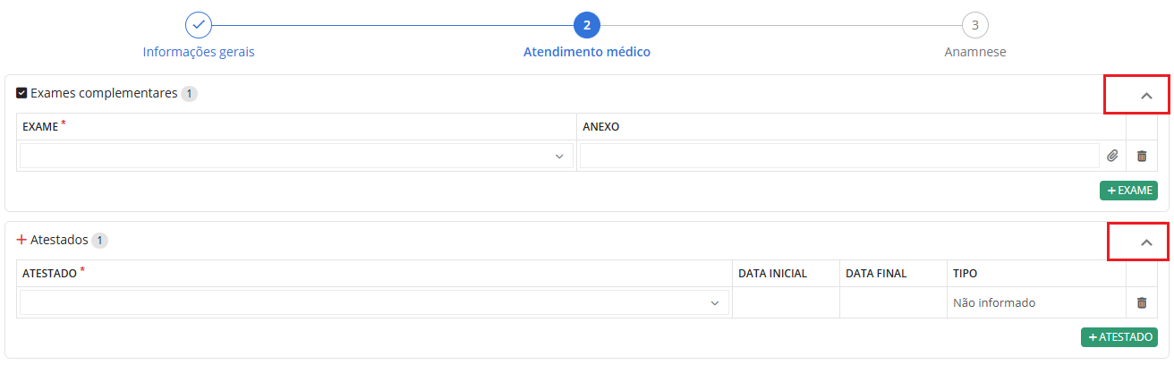This screenshot has width=1174, height=365.
Task: Go to Anamnese step
Action: pos(975,52)
